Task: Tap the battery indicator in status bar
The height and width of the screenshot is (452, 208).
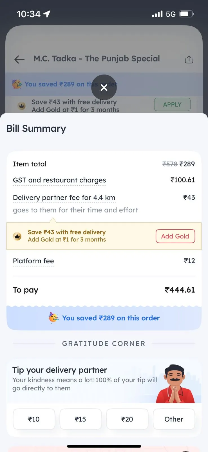Action: (x=187, y=14)
